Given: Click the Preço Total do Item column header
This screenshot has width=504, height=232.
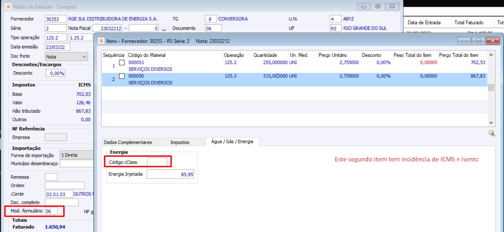Looking at the screenshot, I should click(459, 55).
